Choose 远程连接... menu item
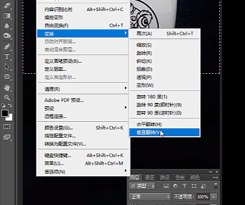The width and height of the screenshot is (245, 205). click(83, 116)
